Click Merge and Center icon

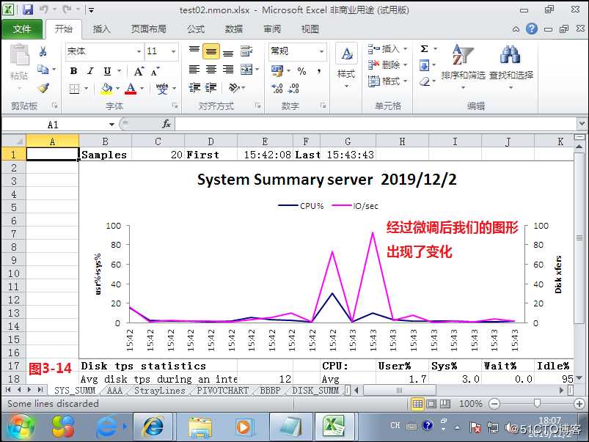point(246,70)
